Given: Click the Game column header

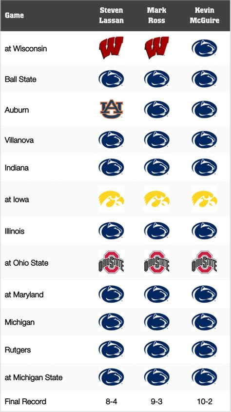Looking at the screenshot, I should (x=15, y=15).
